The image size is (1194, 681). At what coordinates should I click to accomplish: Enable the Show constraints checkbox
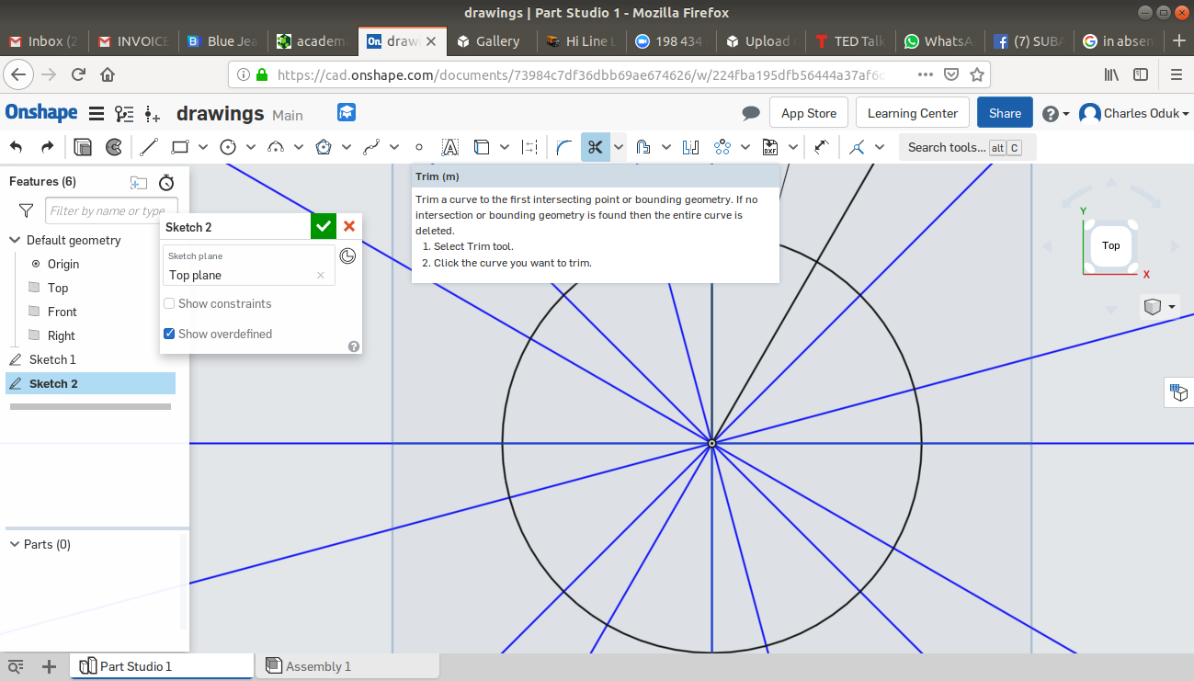(169, 304)
